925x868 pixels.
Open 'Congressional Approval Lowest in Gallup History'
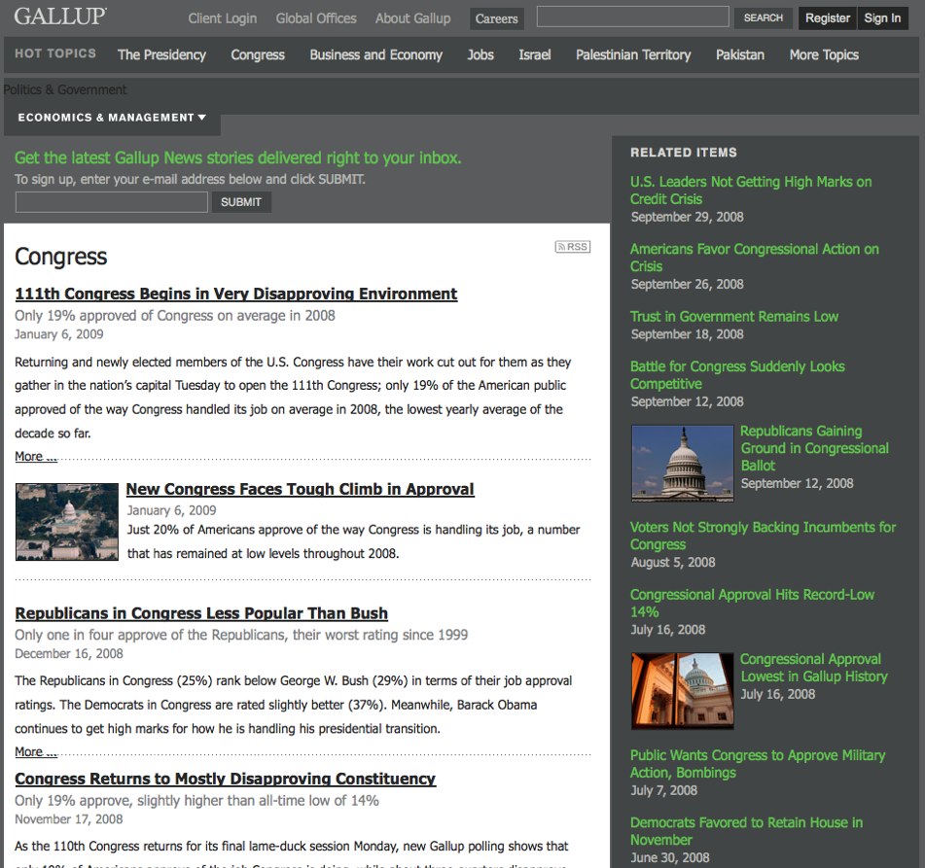(814, 668)
